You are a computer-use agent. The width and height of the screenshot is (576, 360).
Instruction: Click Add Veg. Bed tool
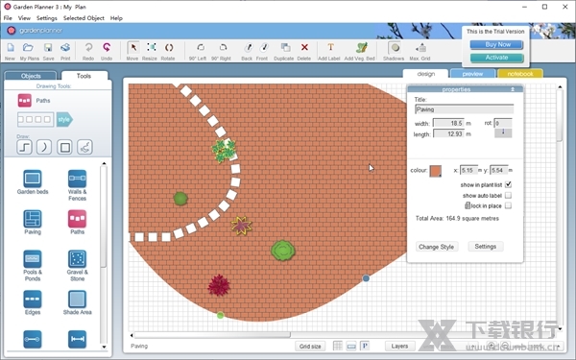coord(362,47)
